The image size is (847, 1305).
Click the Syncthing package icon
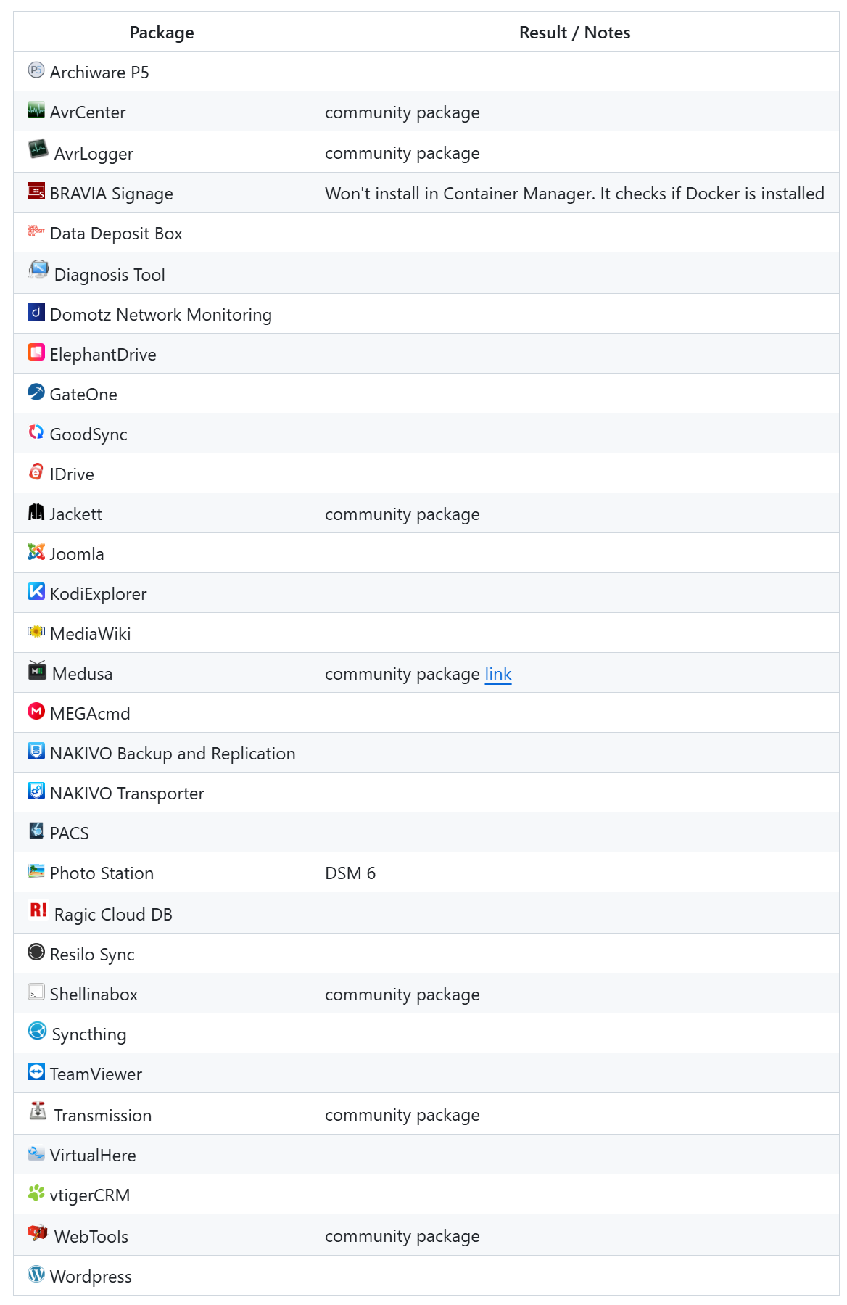[x=37, y=1032]
